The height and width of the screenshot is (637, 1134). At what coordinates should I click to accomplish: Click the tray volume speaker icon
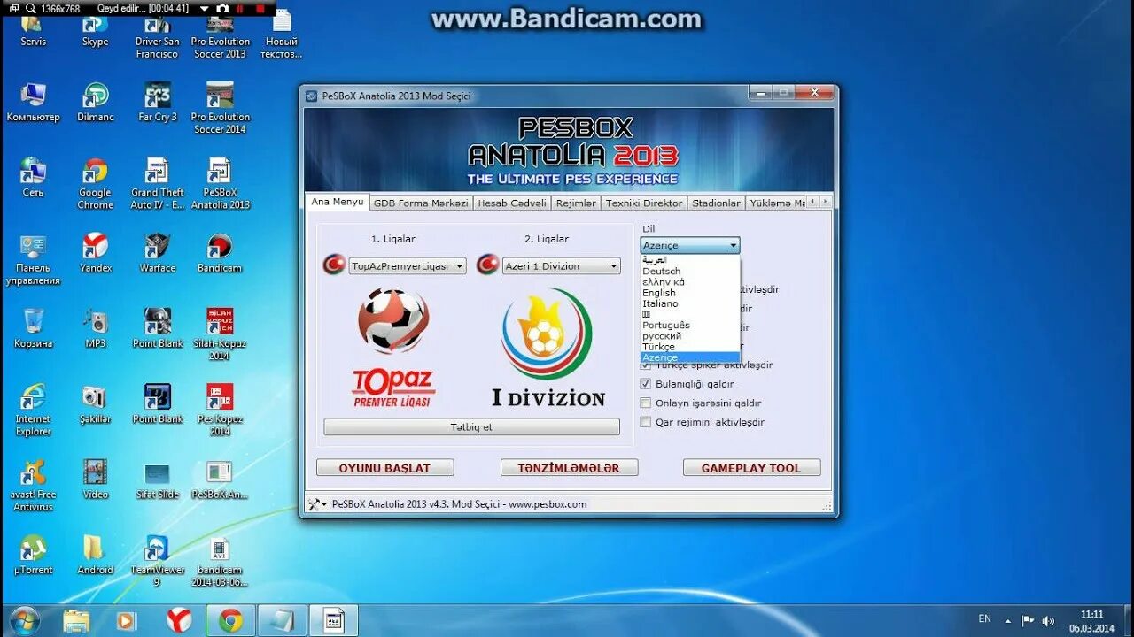[1049, 621]
